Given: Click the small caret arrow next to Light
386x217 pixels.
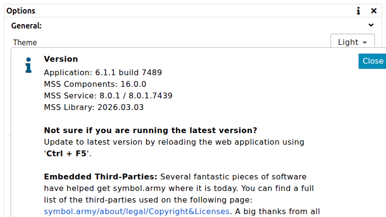Looking at the screenshot, I should 365,42.
